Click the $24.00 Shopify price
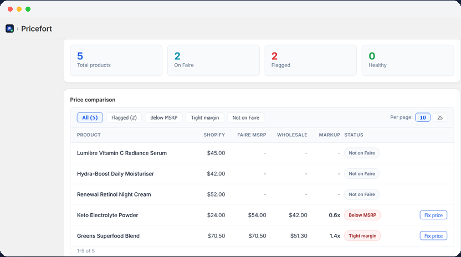The image size is (461, 257). pyautogui.click(x=216, y=215)
